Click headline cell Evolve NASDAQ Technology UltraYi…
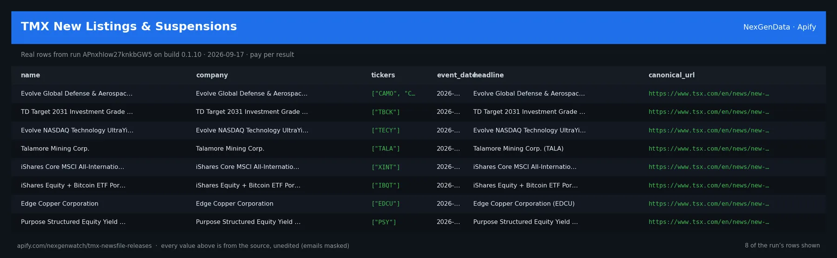 tap(530, 130)
